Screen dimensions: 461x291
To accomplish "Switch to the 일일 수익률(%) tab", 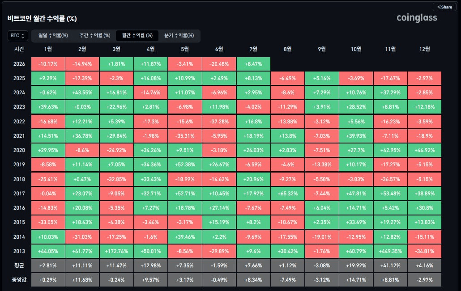I will coord(53,35).
